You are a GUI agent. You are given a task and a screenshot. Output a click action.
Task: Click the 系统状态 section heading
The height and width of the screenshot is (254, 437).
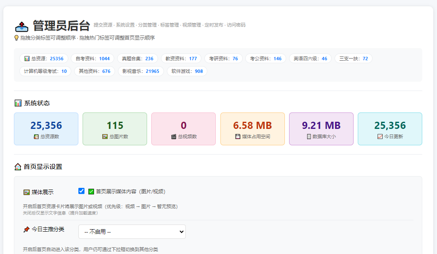[37, 103]
